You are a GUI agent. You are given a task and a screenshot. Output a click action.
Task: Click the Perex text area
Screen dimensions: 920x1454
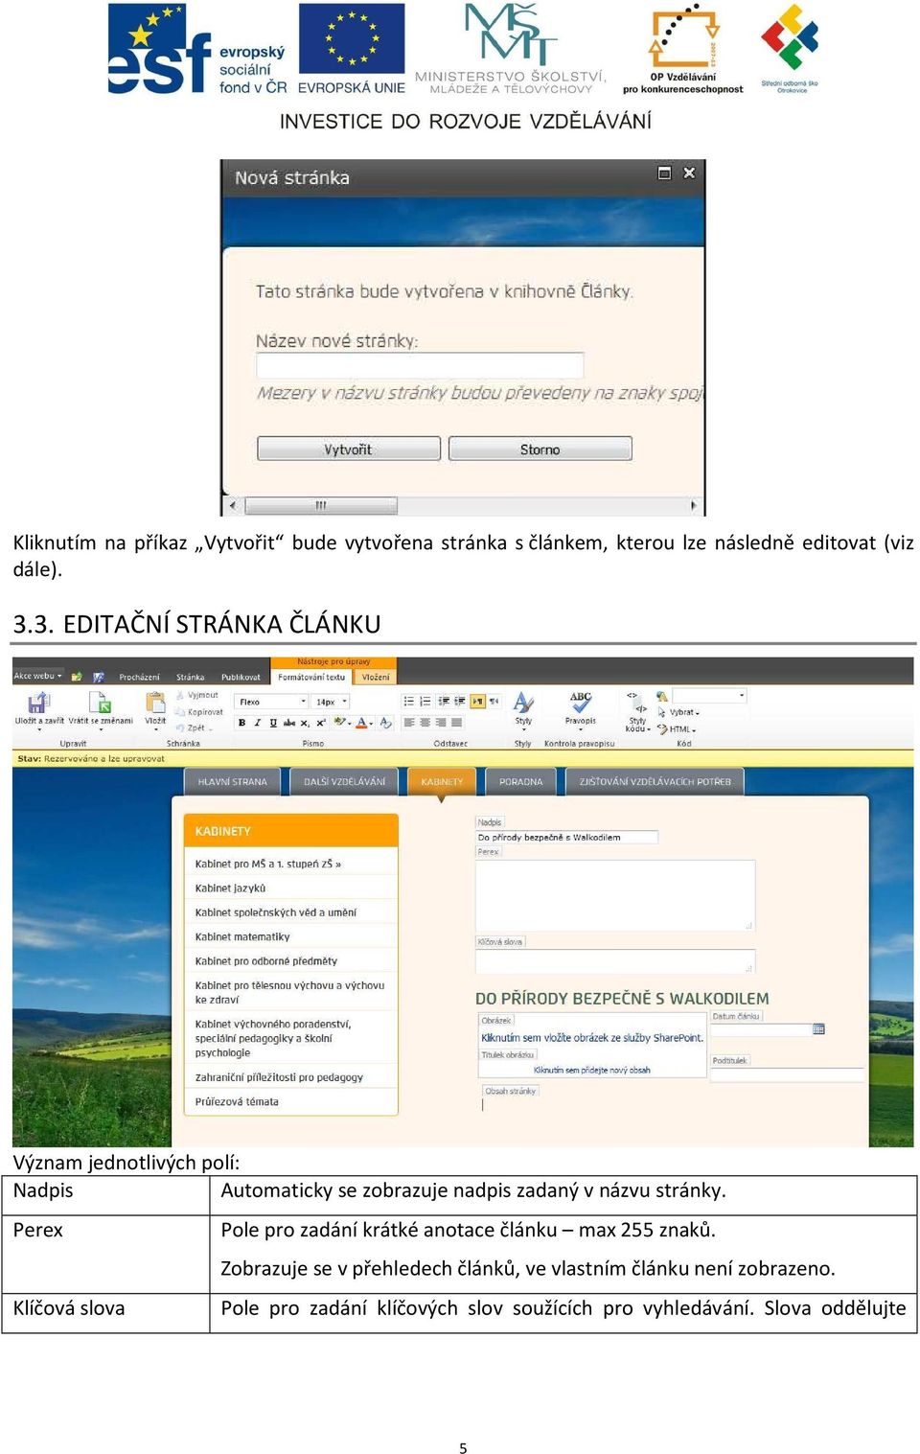tap(615, 895)
